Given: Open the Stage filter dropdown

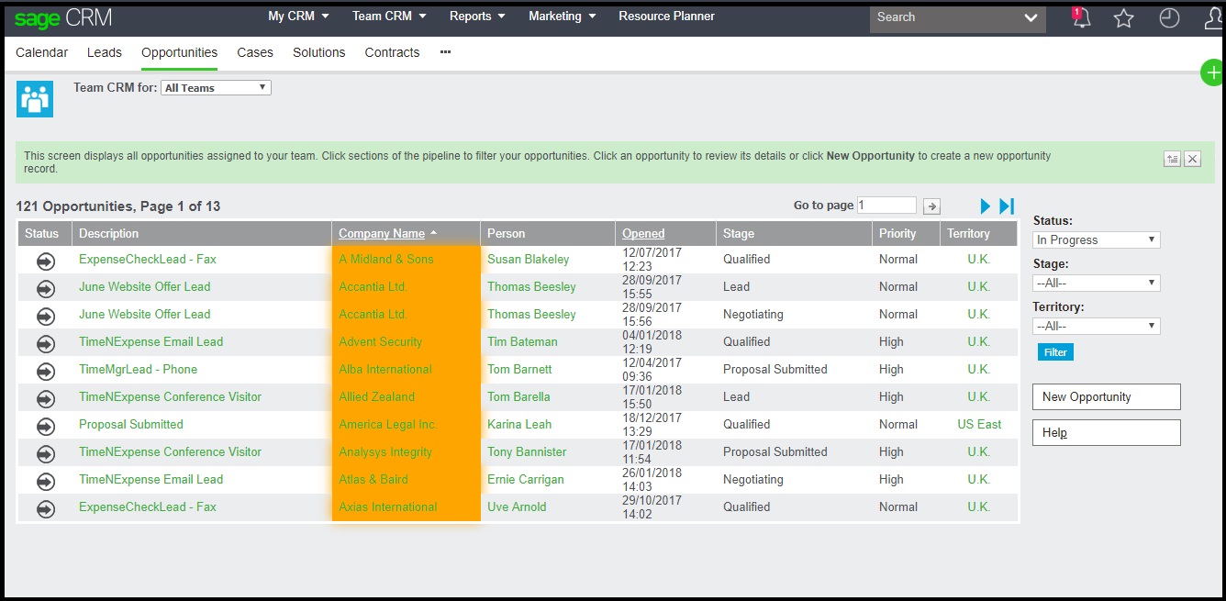Looking at the screenshot, I should click(1096, 284).
